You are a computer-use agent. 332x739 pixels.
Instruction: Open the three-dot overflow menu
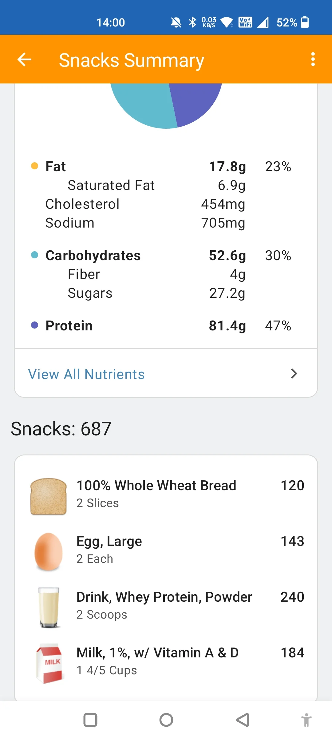313,59
